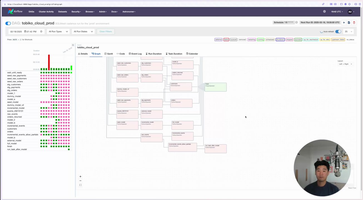
Task: Select the run_task_after_model graph node
Action: point(216,149)
